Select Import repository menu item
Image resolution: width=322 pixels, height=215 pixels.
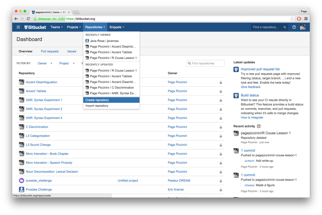[97, 106]
